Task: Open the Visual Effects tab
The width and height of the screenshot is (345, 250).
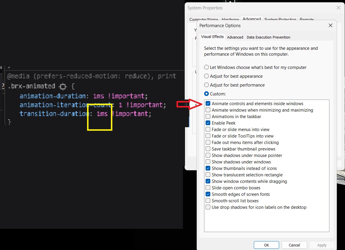Action: click(x=212, y=37)
